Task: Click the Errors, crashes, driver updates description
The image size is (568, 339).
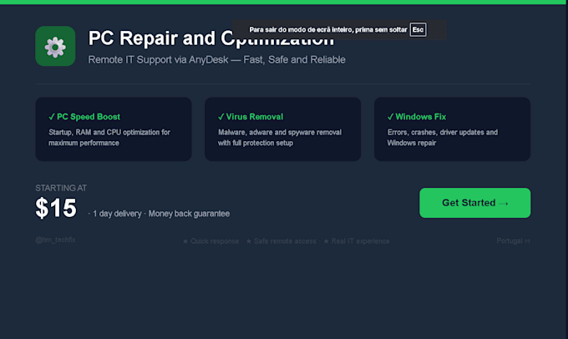Action: 443,138
